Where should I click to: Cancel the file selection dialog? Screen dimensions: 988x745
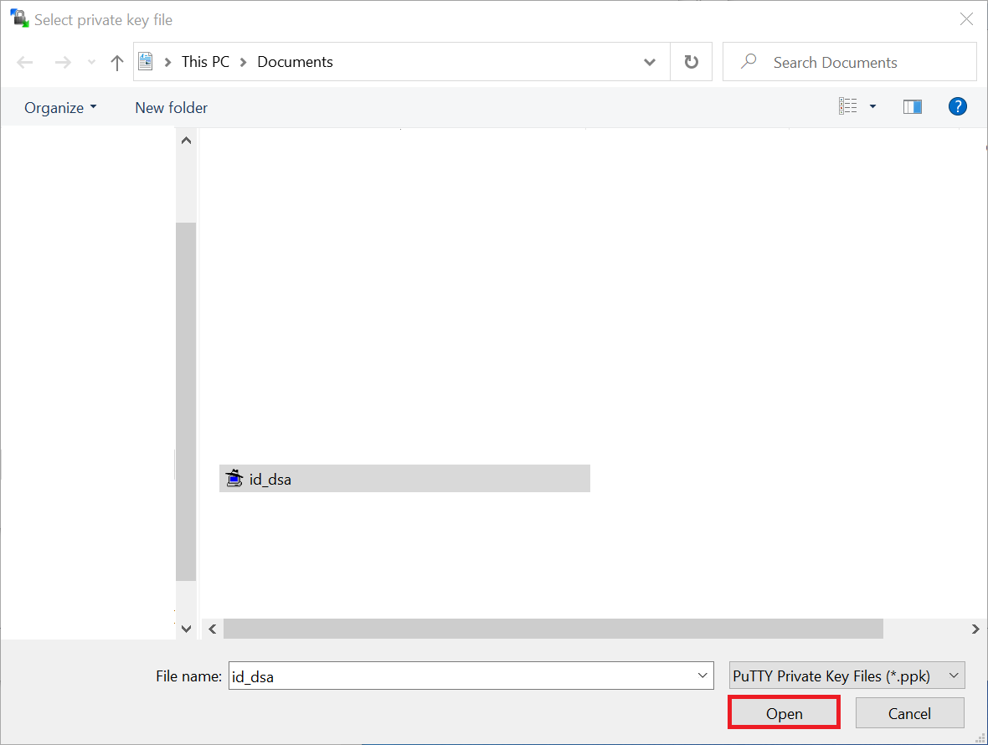[x=909, y=713]
